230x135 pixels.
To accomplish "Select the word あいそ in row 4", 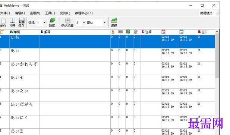I will 17,77.
